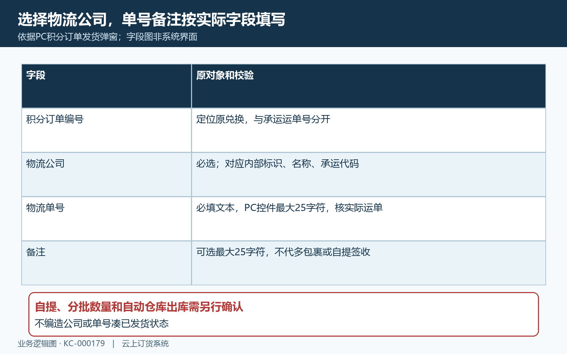Click the red heading 自提、分批数量和自动仓库出库需另行确认
The height and width of the screenshot is (354, 567).
pos(139,307)
